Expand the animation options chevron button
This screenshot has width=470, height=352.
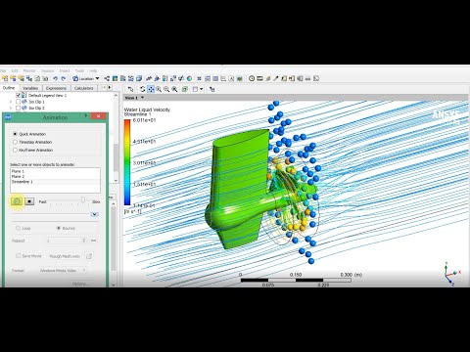(x=94, y=214)
